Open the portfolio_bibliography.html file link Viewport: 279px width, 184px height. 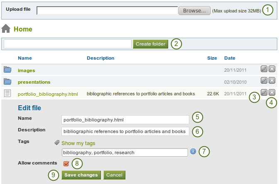tap(48, 94)
